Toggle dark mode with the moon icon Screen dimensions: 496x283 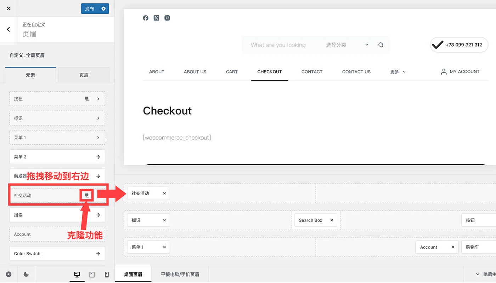[26, 274]
